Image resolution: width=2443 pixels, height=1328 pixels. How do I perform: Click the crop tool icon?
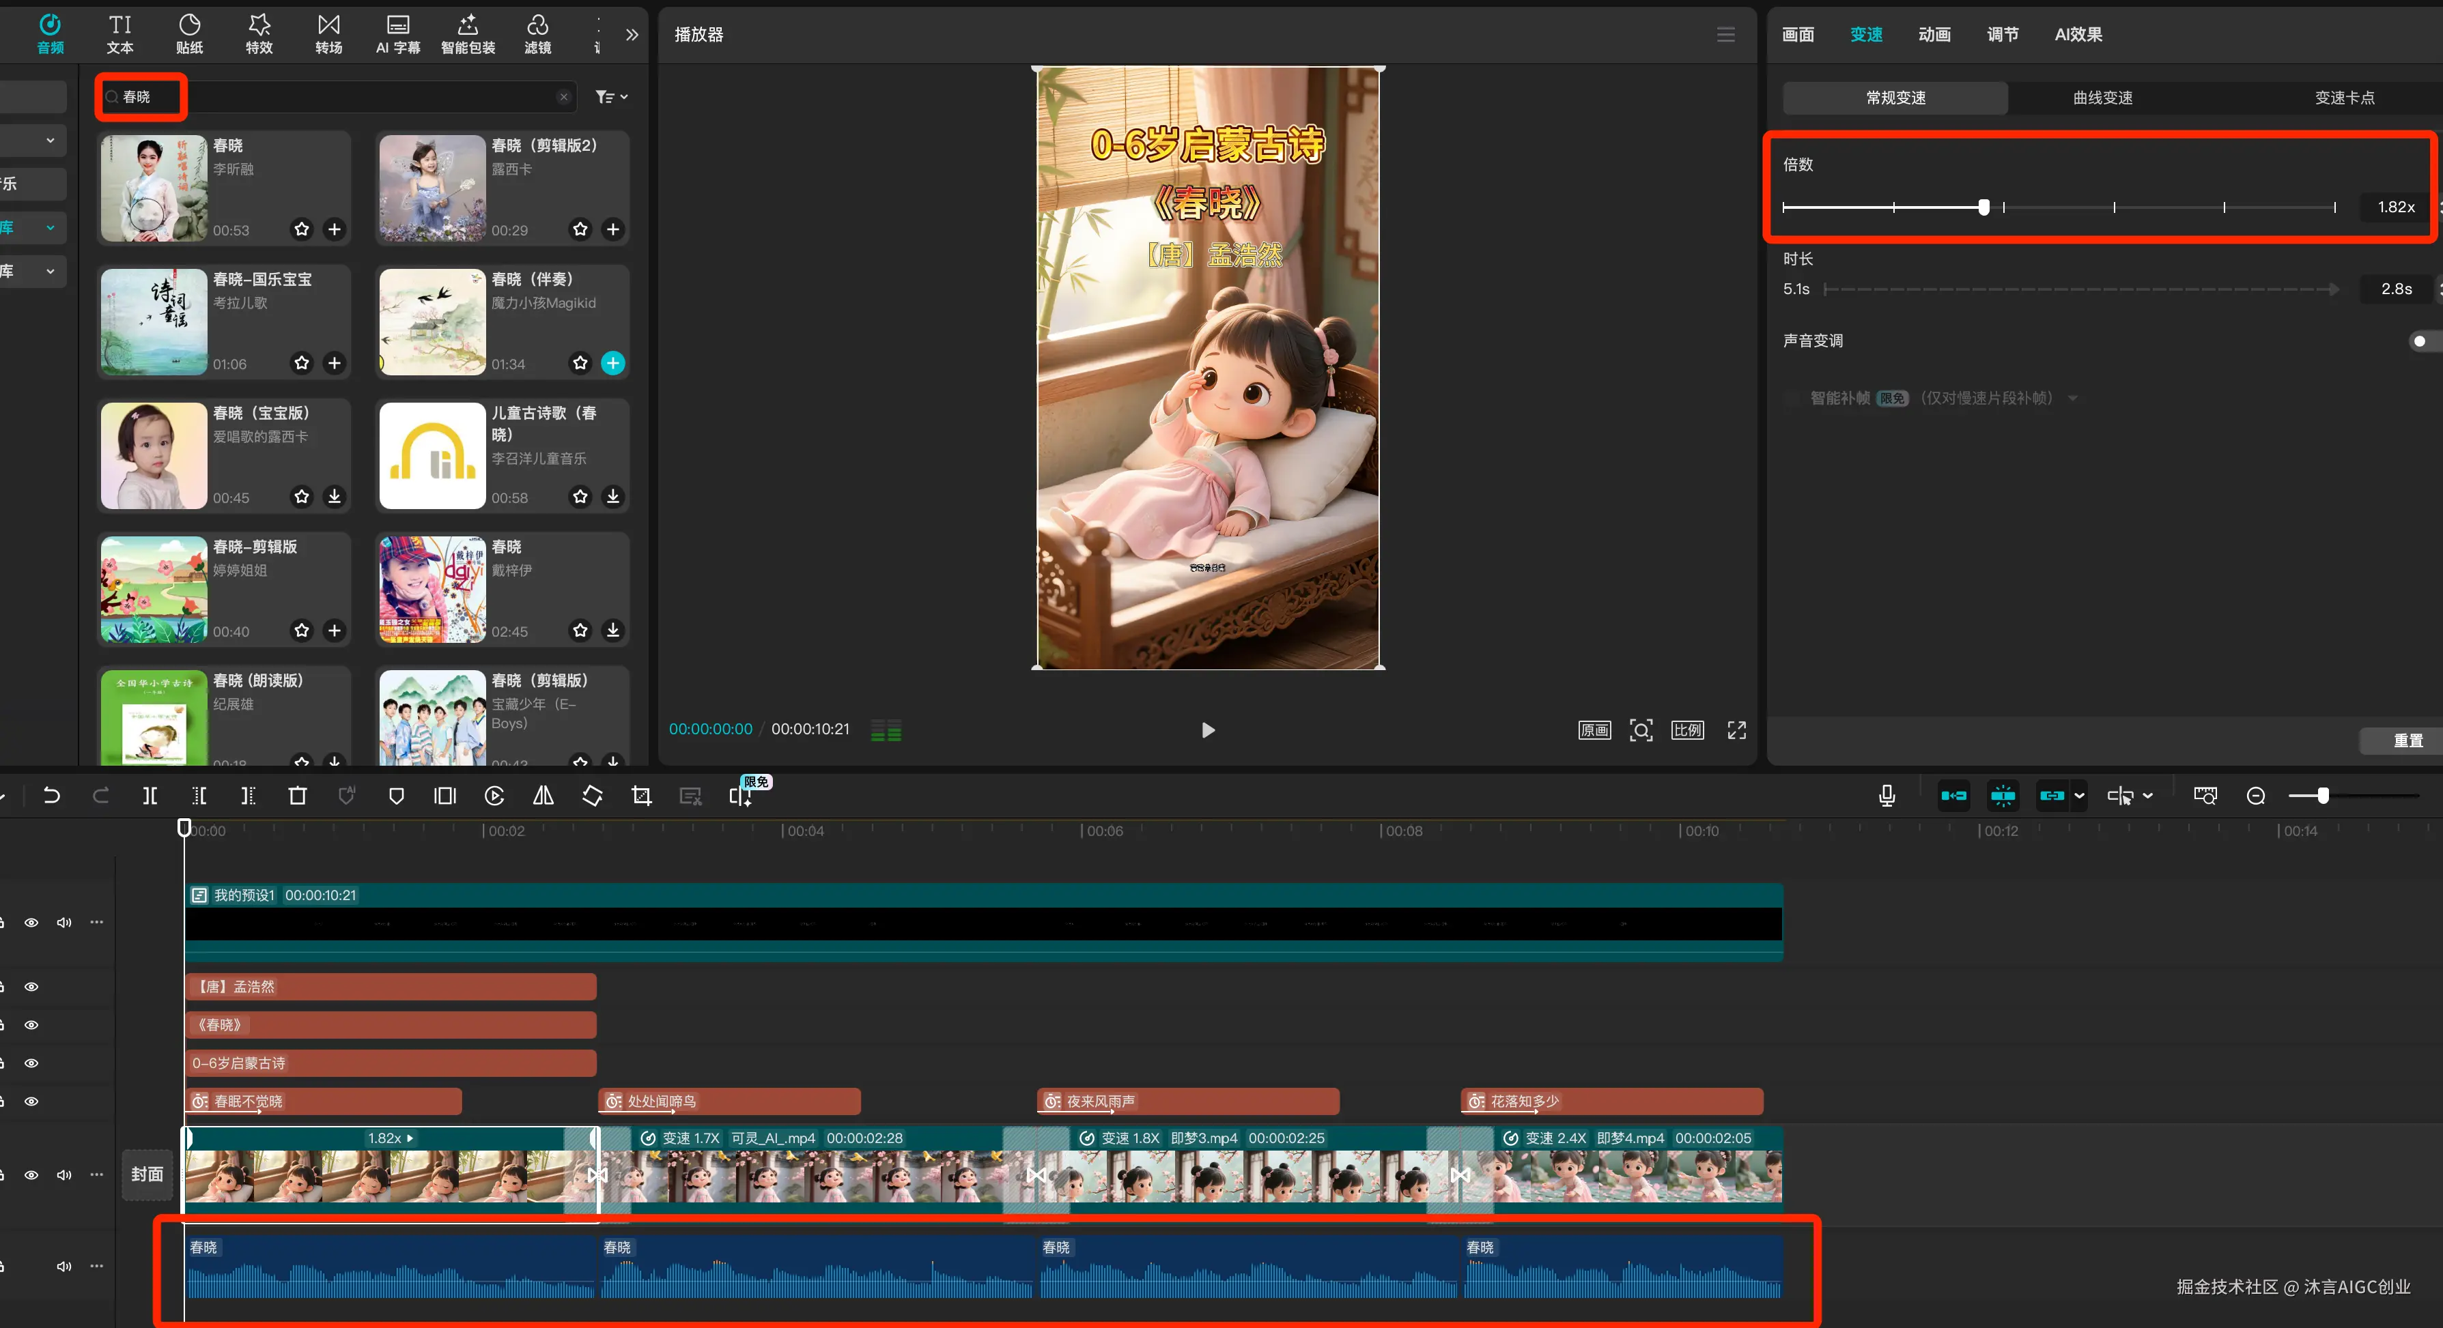(641, 795)
